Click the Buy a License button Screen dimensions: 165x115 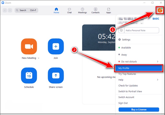pyautogui.click(x=139, y=110)
